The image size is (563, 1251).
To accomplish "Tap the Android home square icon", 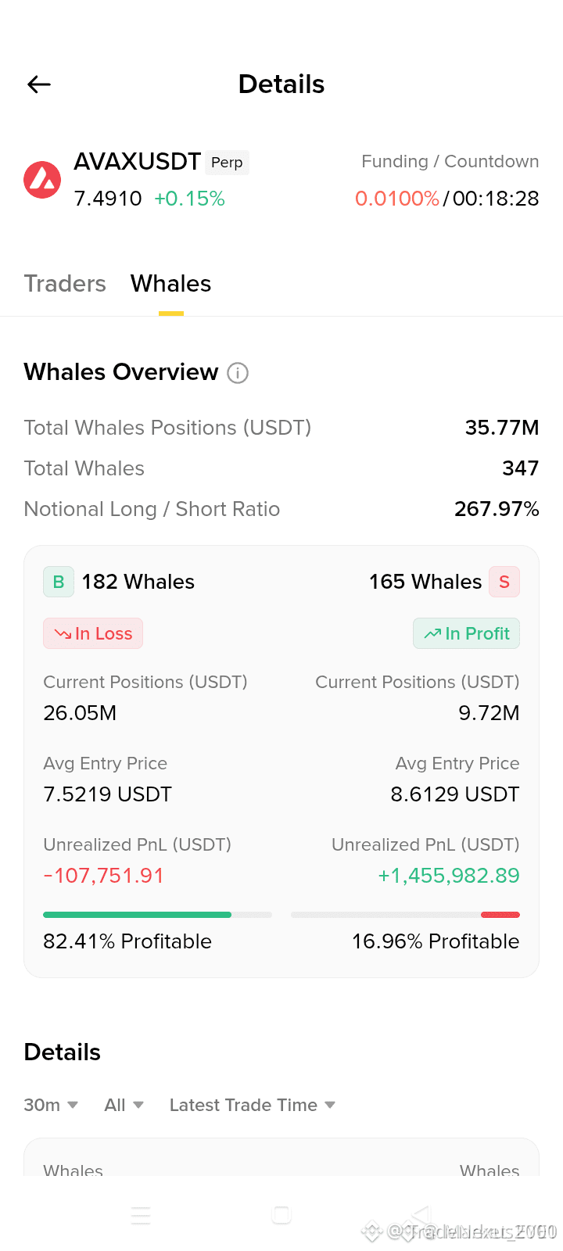I will (281, 1215).
